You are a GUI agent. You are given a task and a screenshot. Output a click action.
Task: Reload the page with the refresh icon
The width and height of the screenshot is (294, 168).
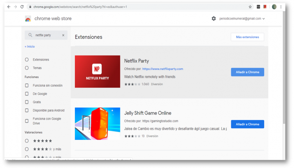[22, 7]
